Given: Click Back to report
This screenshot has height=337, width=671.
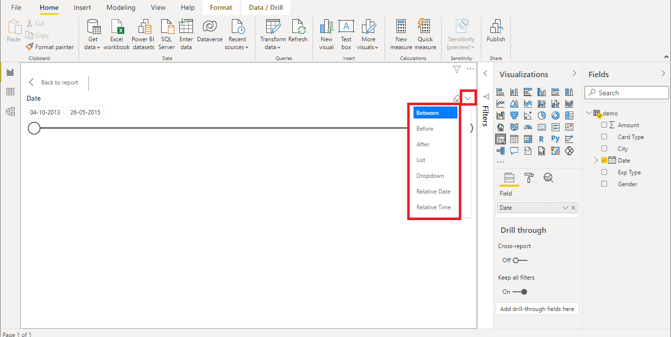Looking at the screenshot, I should pos(55,82).
